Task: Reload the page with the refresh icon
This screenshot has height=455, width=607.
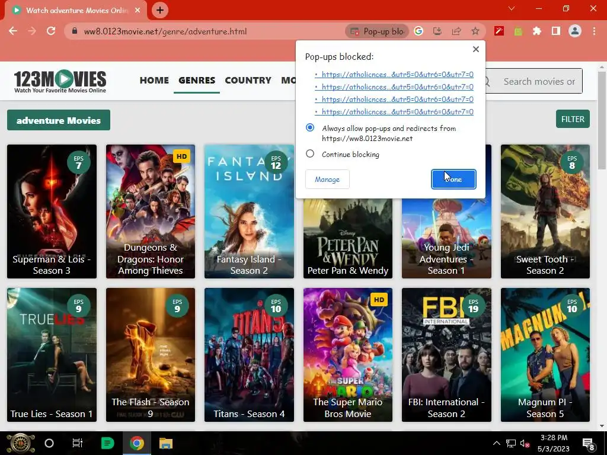Action: tap(51, 31)
